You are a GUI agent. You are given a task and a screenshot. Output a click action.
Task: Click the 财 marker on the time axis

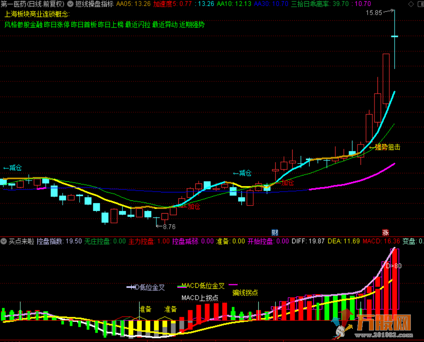click(x=275, y=232)
